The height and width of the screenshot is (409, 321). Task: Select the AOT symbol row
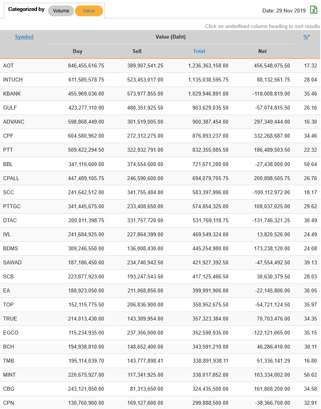point(8,66)
